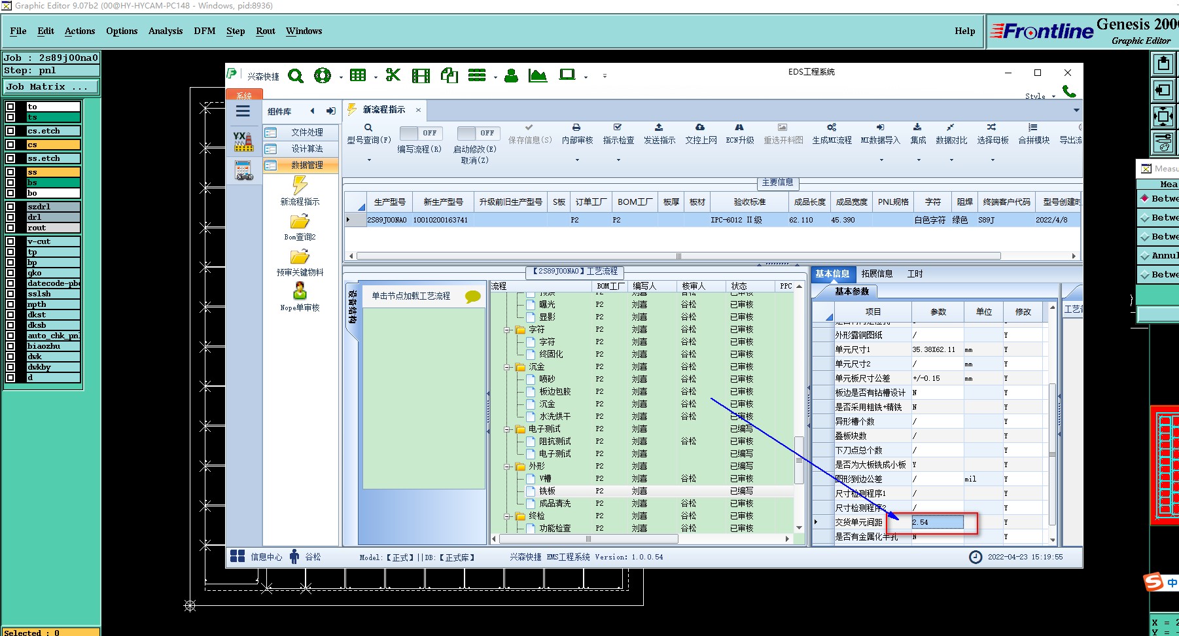Click 合拼模块 list icon
The width and height of the screenshot is (1179, 636).
pyautogui.click(x=1033, y=128)
